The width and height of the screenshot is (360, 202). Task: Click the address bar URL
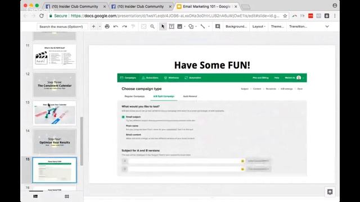coord(175,16)
